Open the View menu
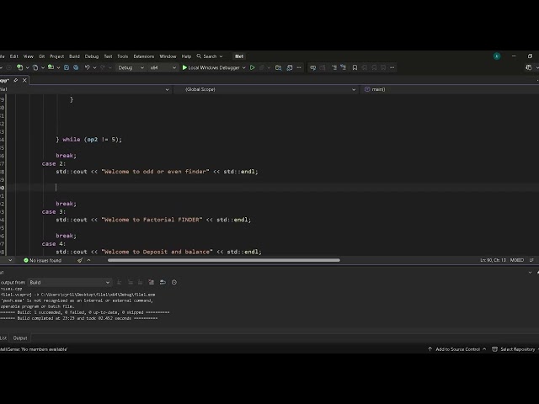The width and height of the screenshot is (539, 404). tap(28, 56)
